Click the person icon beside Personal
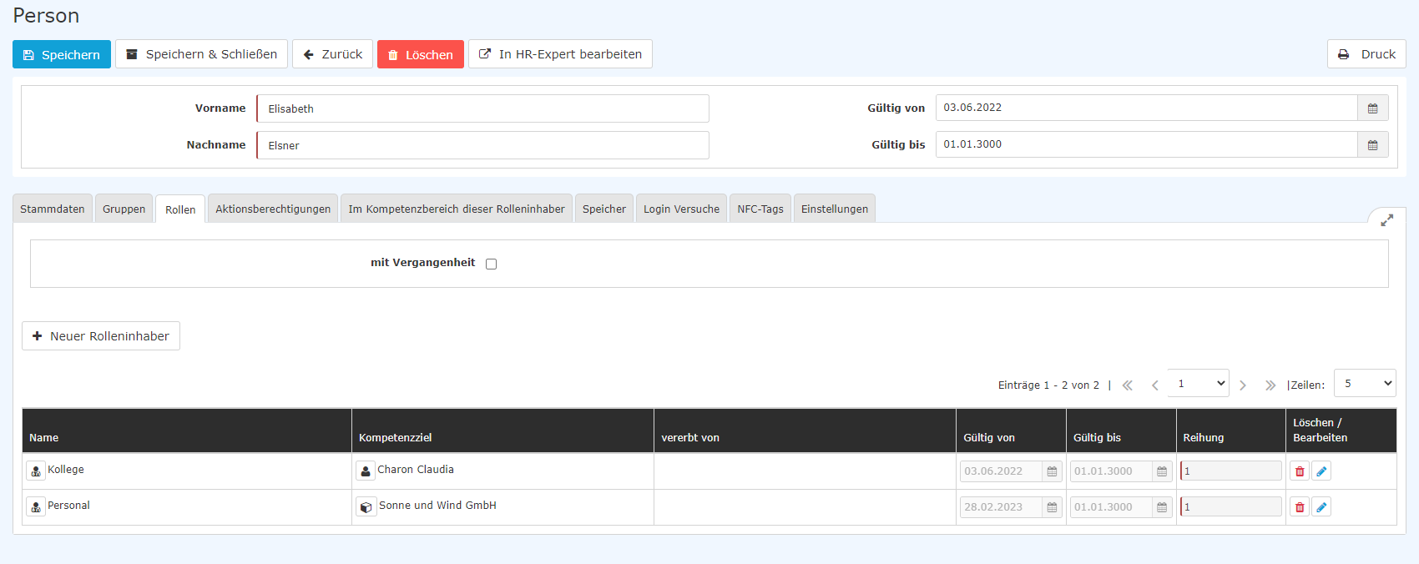The height and width of the screenshot is (564, 1419). coord(36,506)
